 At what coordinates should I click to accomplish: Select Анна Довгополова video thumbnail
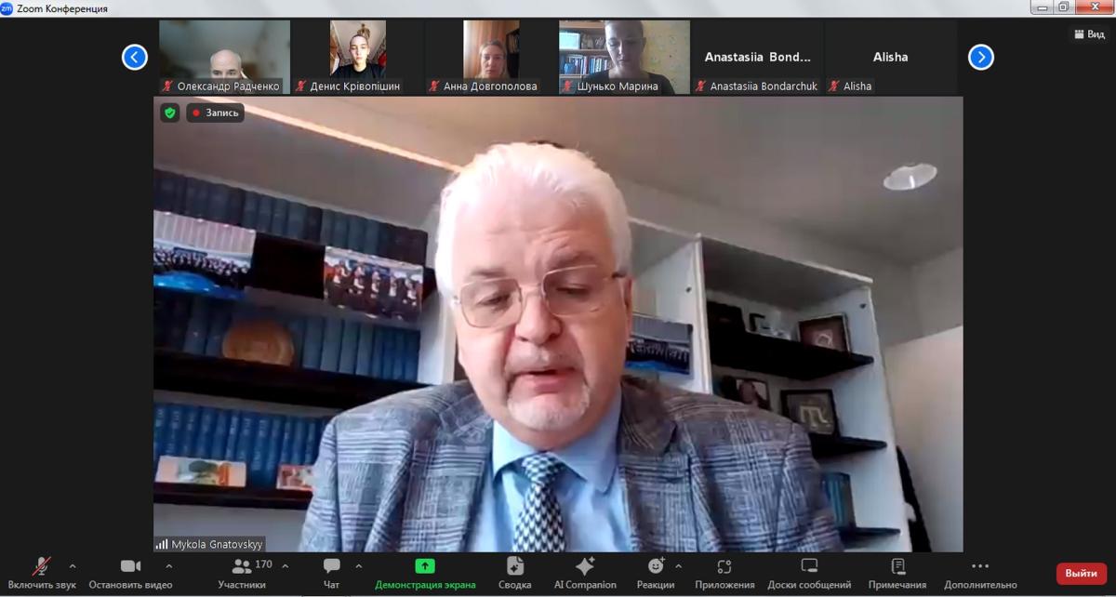coord(491,57)
